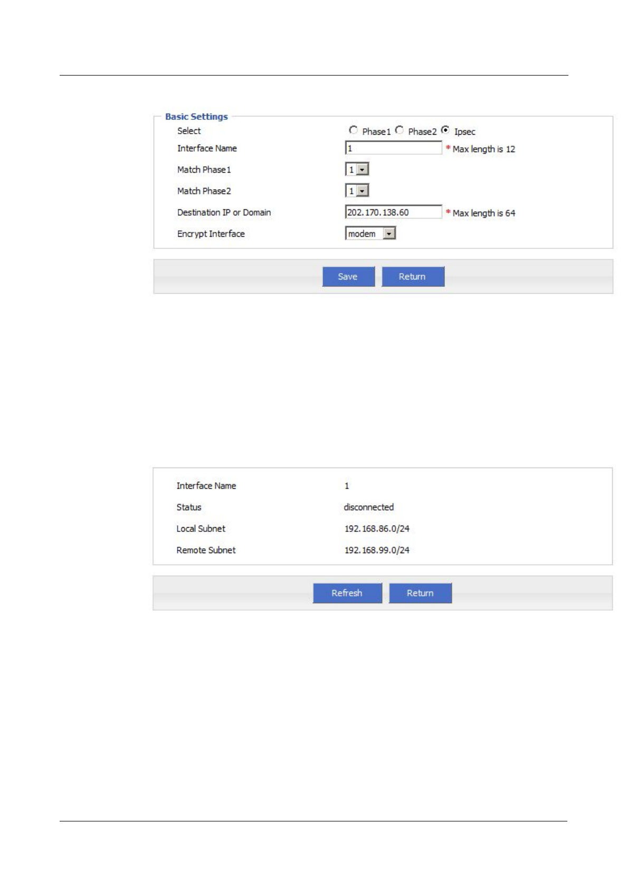Click the Basic Settings section heading
The width and height of the screenshot is (627, 888).
click(x=196, y=117)
